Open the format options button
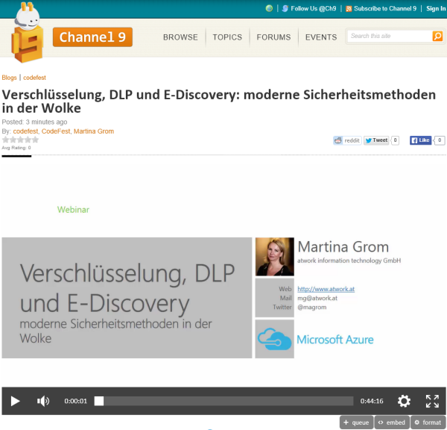 [428, 423]
